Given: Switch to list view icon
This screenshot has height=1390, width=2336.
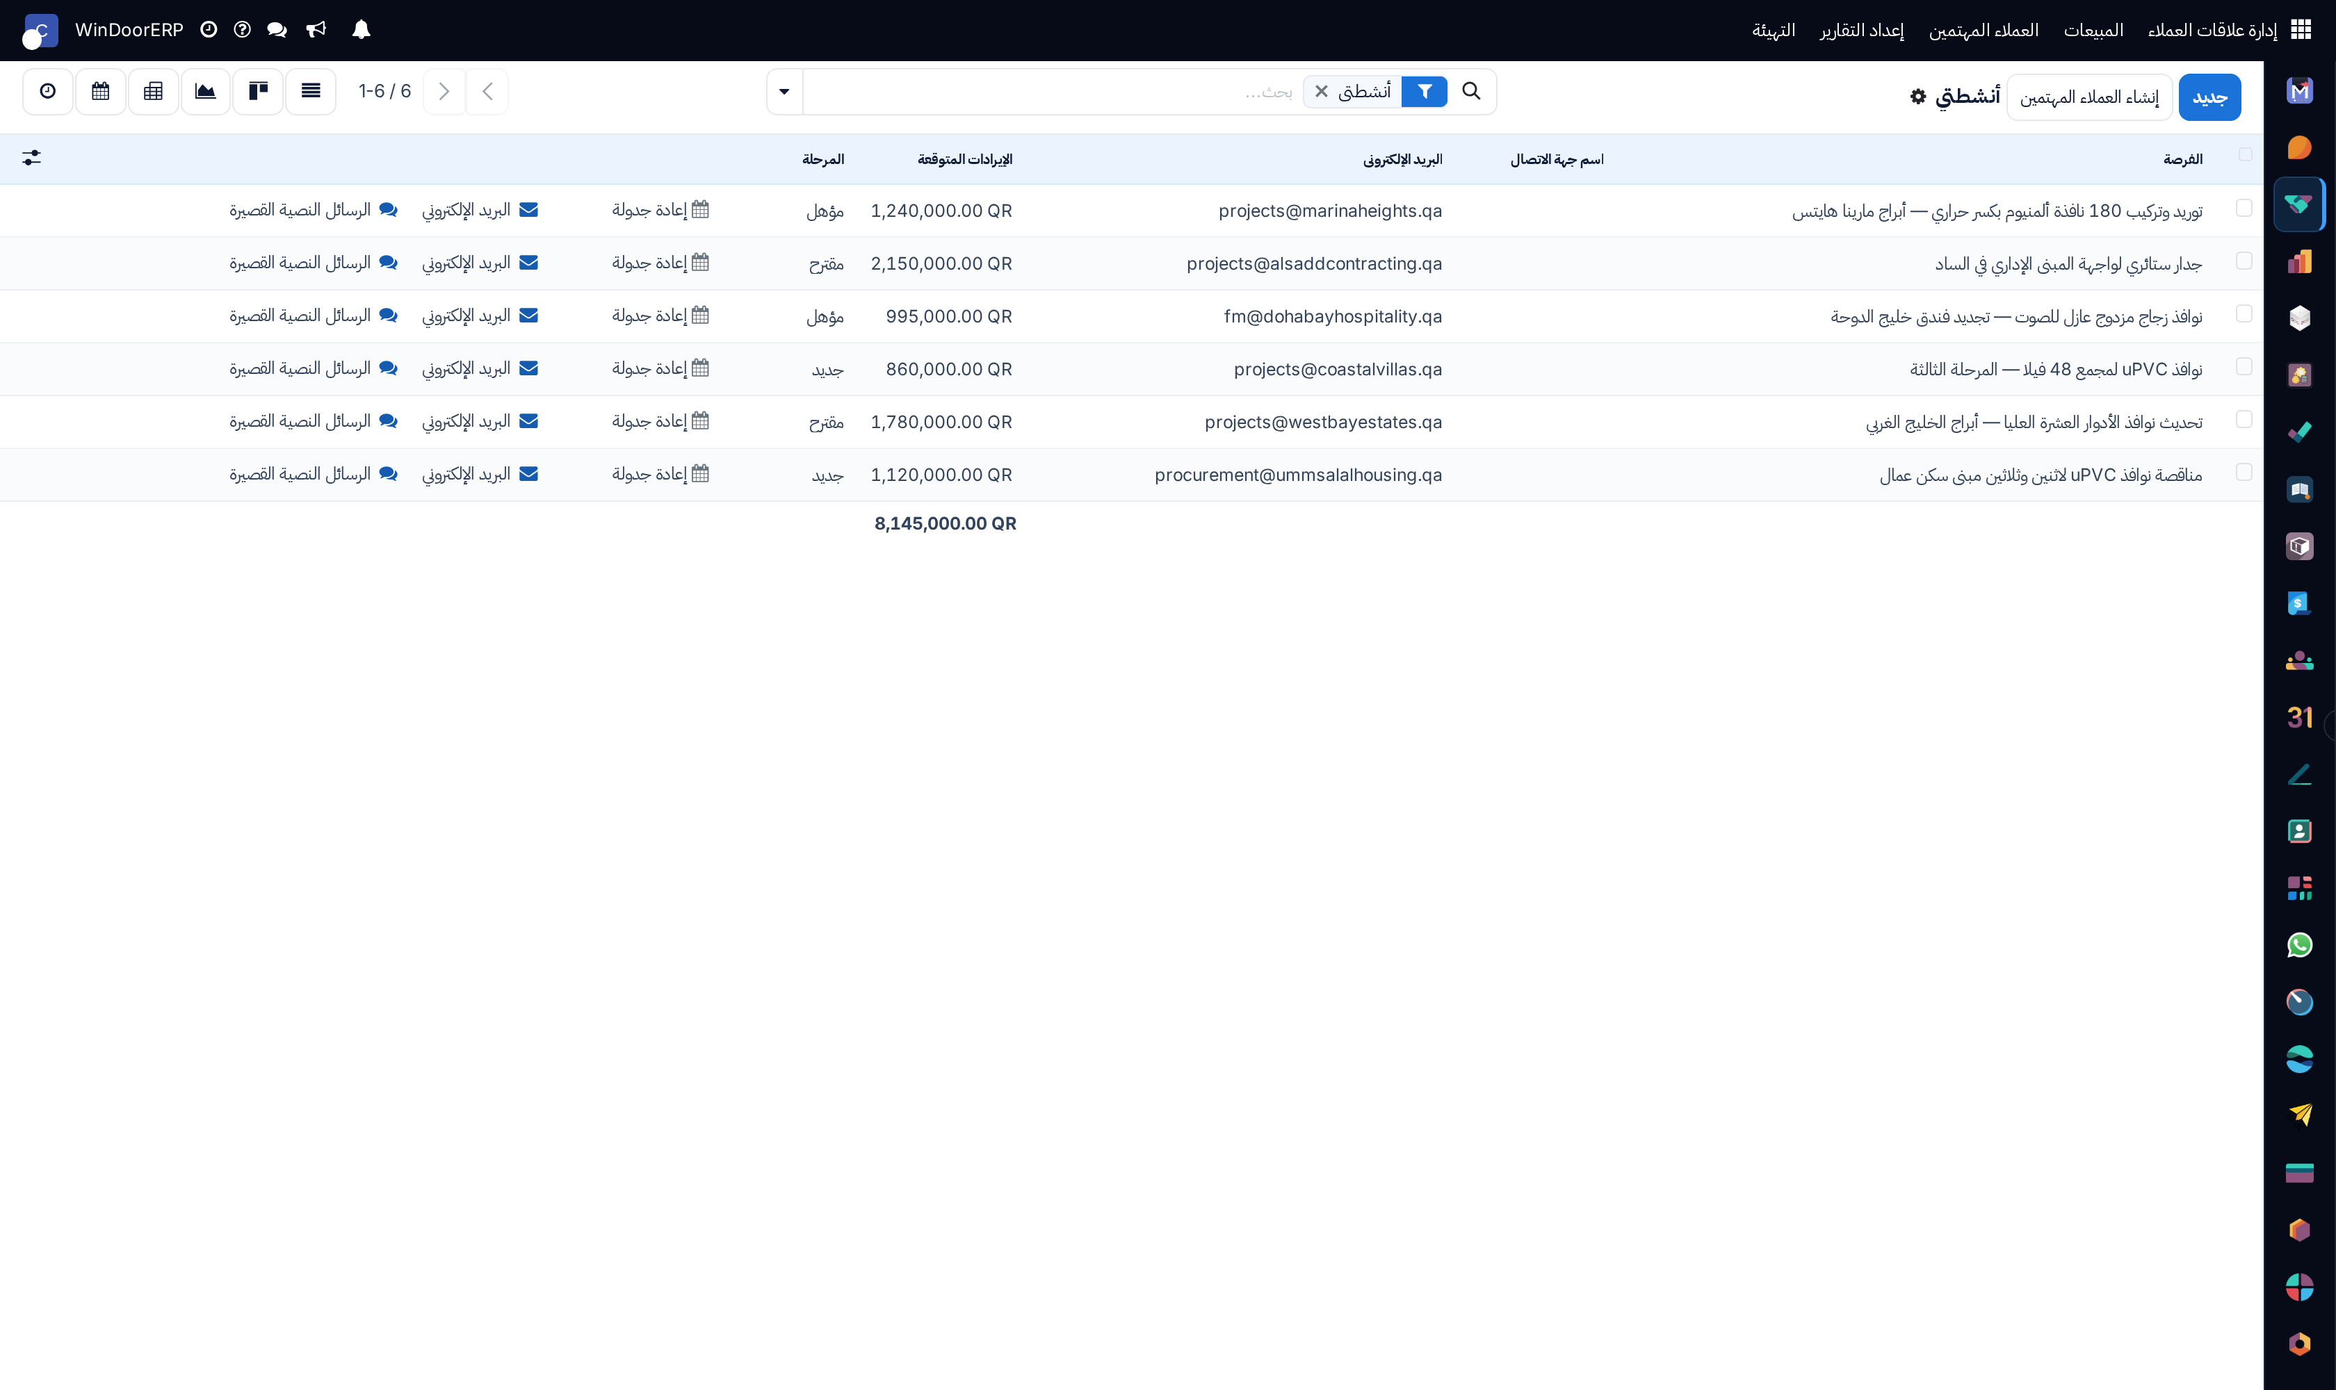Looking at the screenshot, I should (x=311, y=91).
